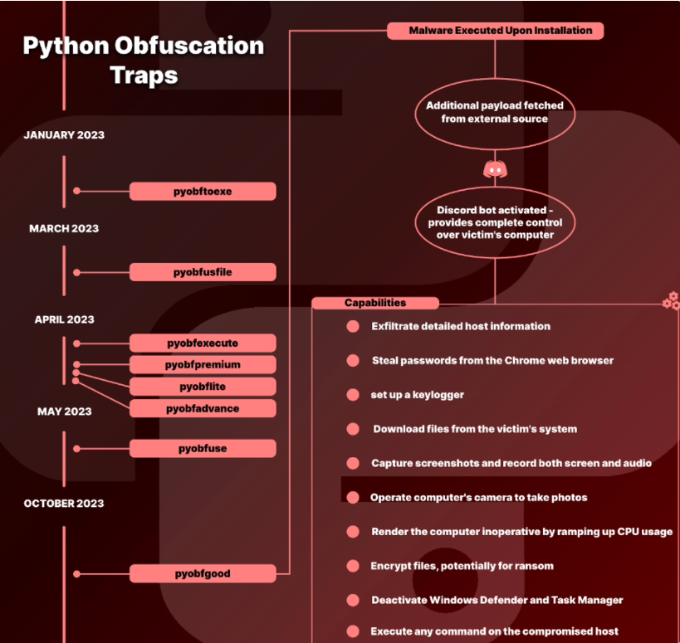Click bullet beside Exfiltrate detailed host information
The image size is (680, 643).
(353, 326)
